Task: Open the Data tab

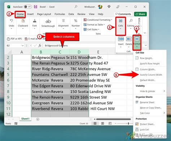Action: [x=71, y=14]
